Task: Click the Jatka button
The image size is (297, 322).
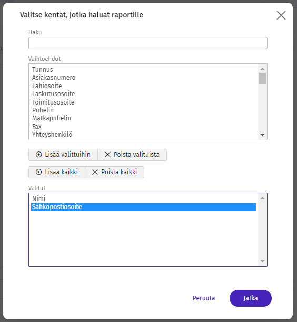Action: pos(251,298)
